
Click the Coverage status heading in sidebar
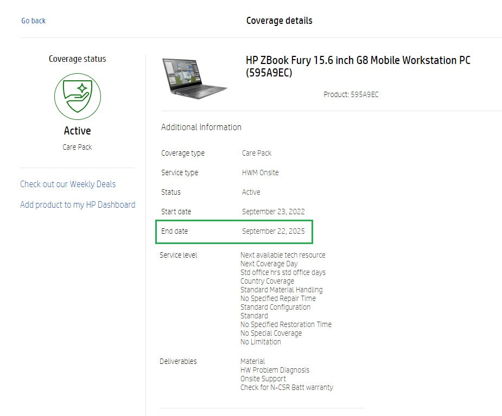(x=77, y=59)
